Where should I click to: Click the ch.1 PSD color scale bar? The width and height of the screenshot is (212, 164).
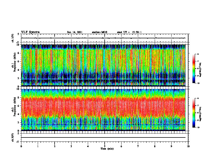[x=194, y=69]
